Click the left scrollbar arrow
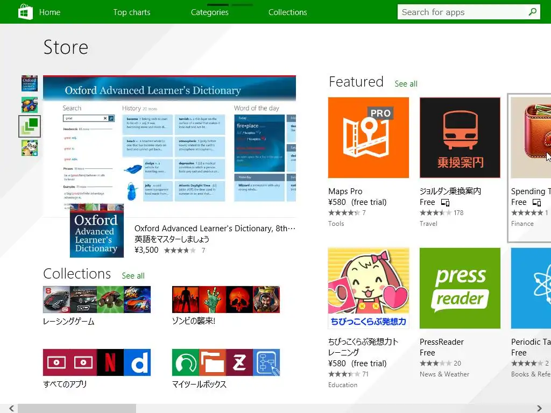 [x=12, y=409]
